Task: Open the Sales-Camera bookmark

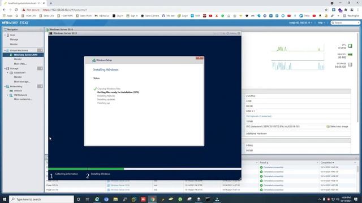Action: [150, 16]
